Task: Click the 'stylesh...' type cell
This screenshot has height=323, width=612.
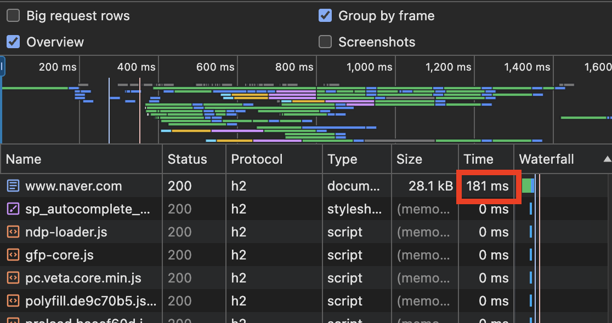Action: [x=354, y=209]
